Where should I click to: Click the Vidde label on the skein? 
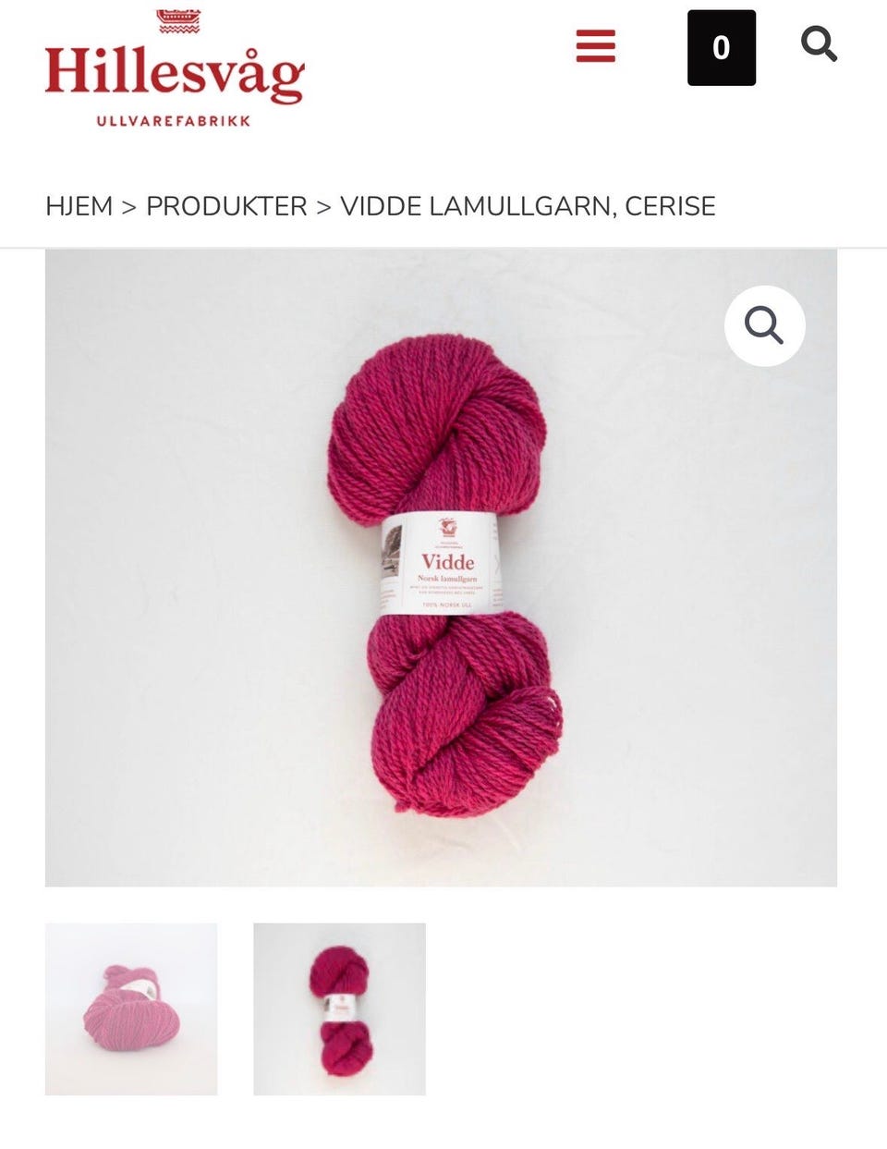(x=448, y=562)
